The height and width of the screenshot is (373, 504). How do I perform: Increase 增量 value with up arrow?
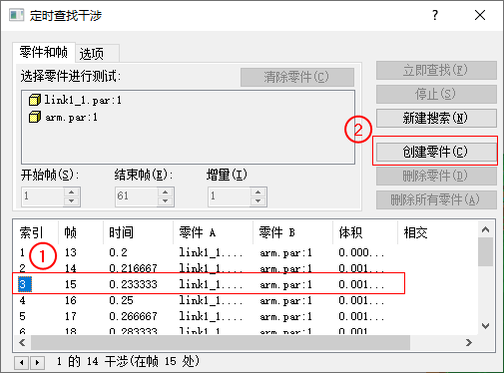point(257,192)
